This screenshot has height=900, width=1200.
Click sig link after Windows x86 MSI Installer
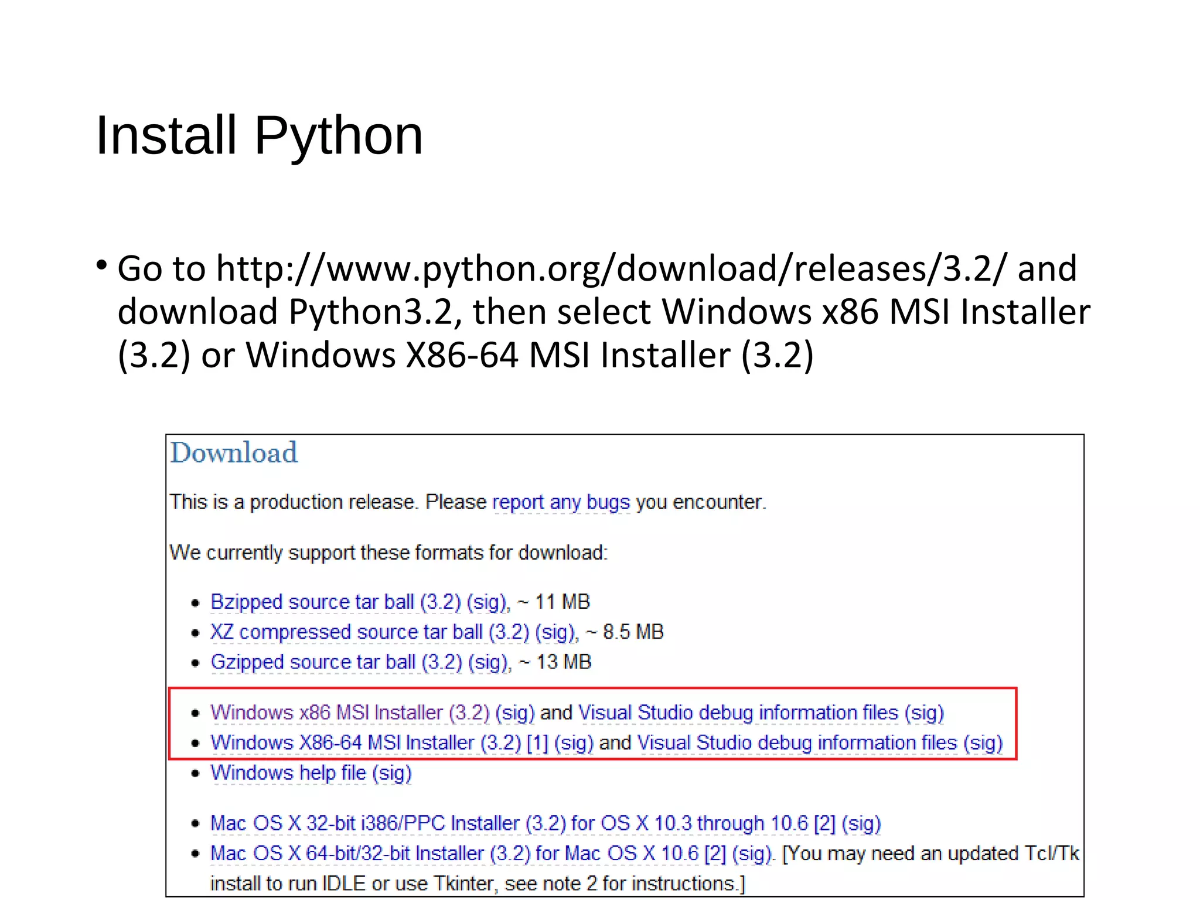[x=515, y=712]
